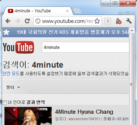The image size is (137, 125).
Task: Close the Chrome window
Action: (x=128, y=3)
